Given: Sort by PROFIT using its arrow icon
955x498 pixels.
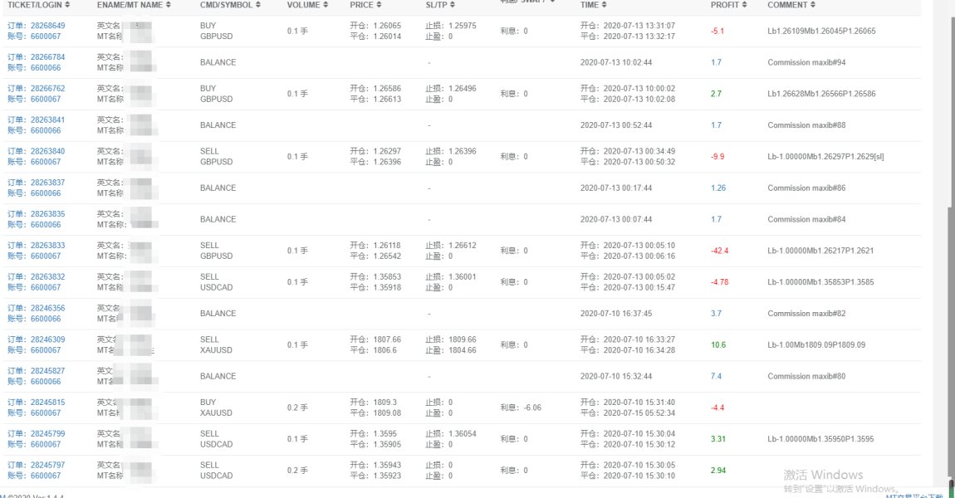Looking at the screenshot, I should (x=744, y=5).
